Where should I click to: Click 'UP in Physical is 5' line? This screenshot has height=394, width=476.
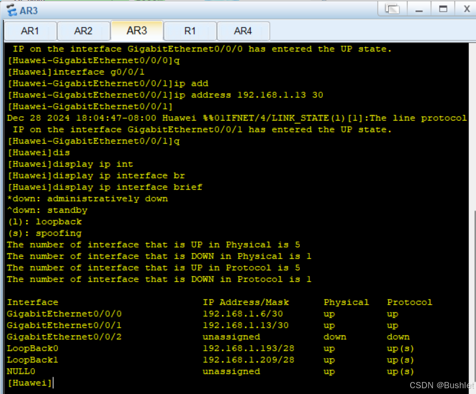(154, 245)
